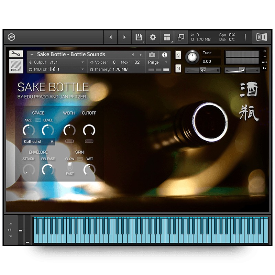The height and width of the screenshot is (275, 275).
Task: Click the 'new' instrument icon thumbnail
Action: (x=16, y=66)
